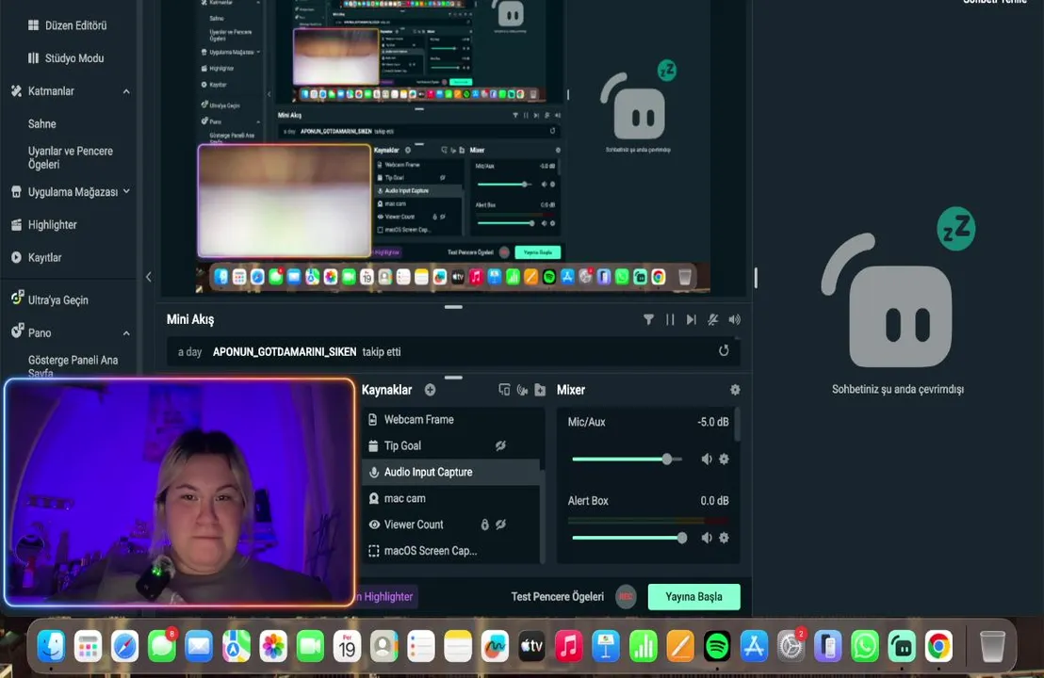Show the hidden Tip Goal source
This screenshot has height=678, width=1044.
coord(500,445)
